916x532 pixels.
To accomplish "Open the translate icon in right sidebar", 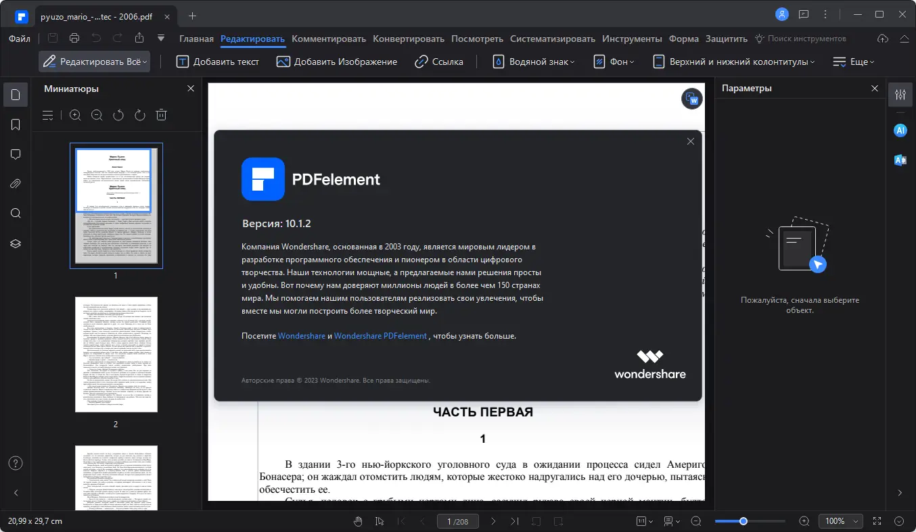I will (x=900, y=160).
